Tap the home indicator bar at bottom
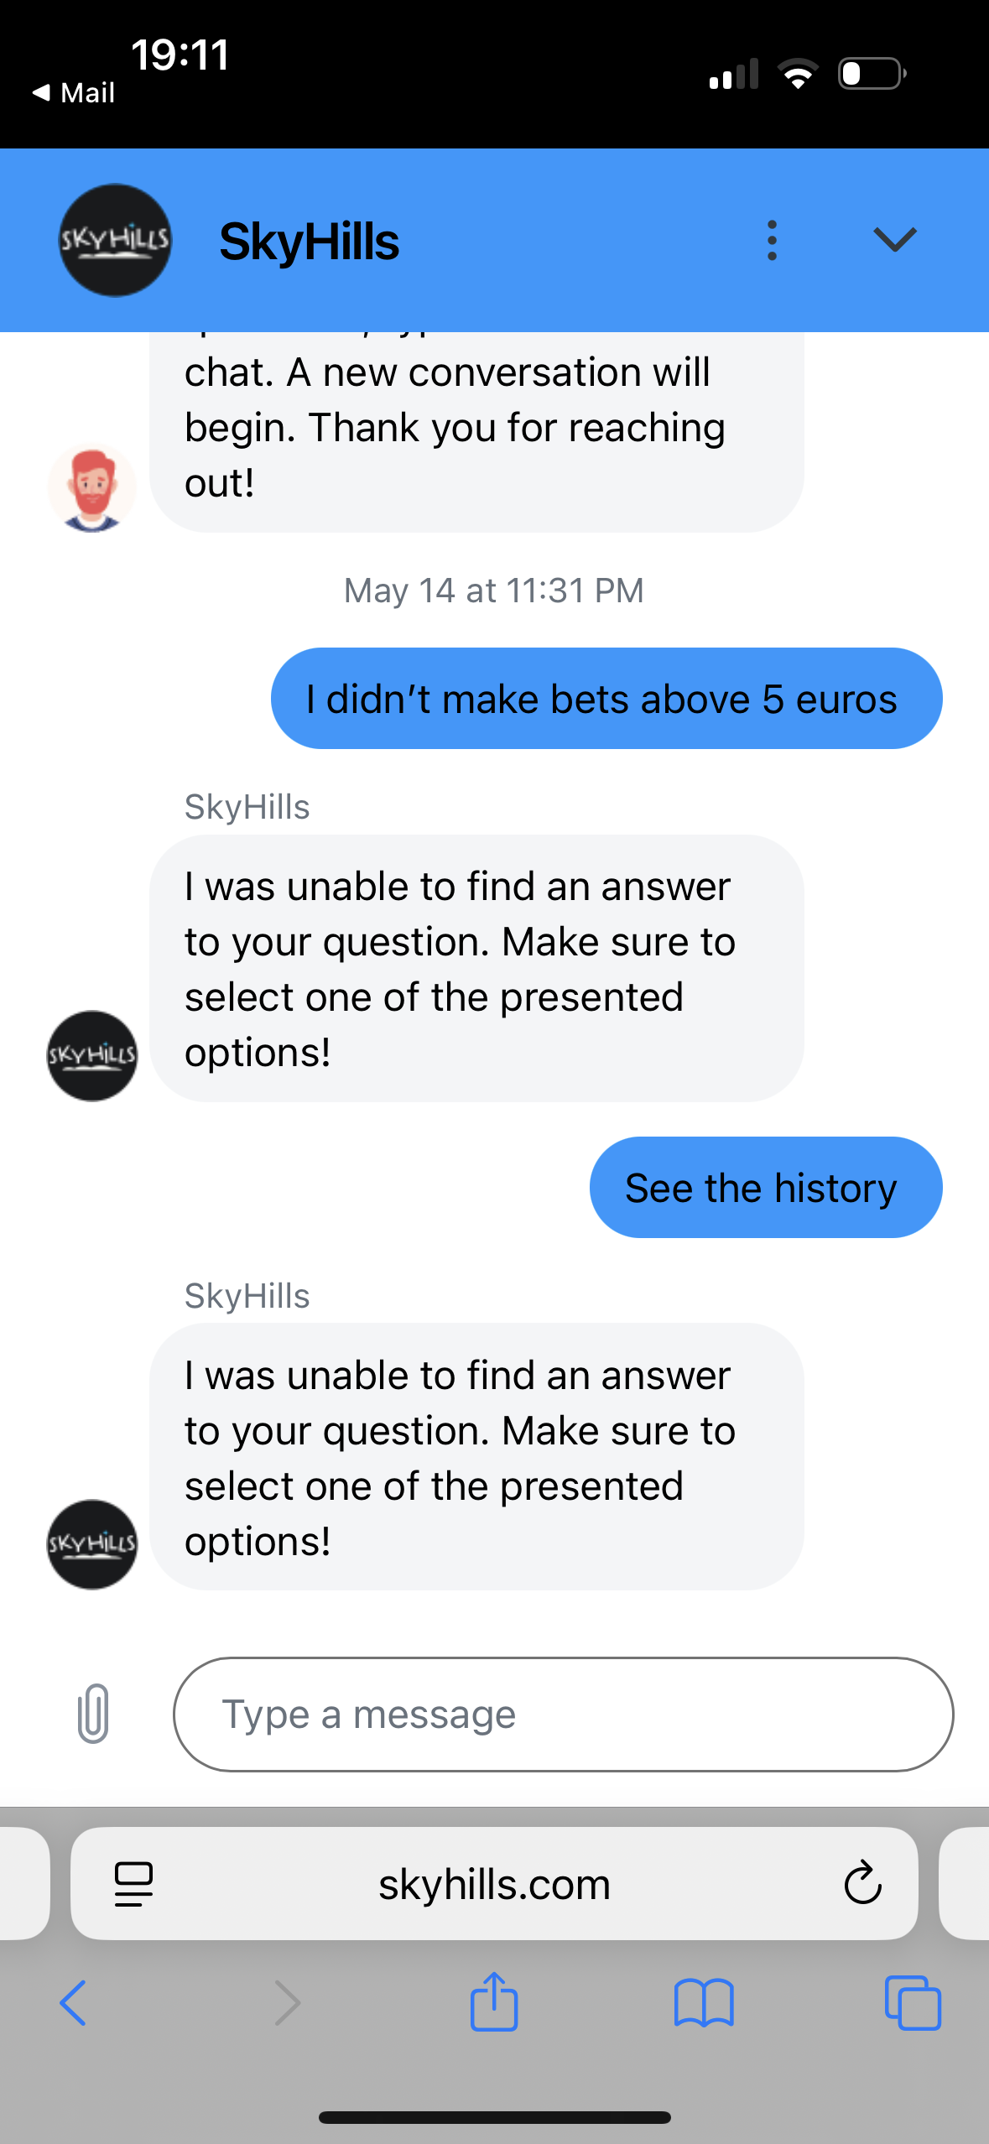 click(x=494, y=2116)
